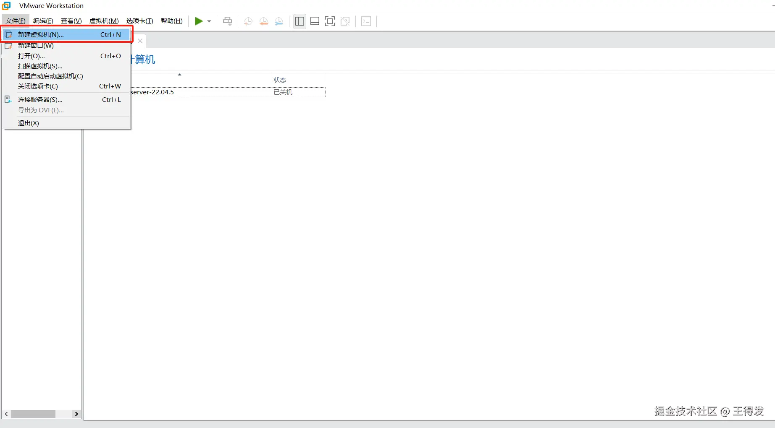Choose 连接服务器(S)... menu entry
The image size is (775, 428).
coord(66,99)
